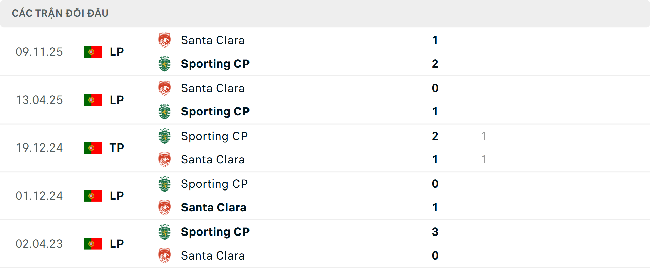This screenshot has width=650, height=268.
Task: Click the Santa Clara crest in the bottom match row
Action: point(164,256)
